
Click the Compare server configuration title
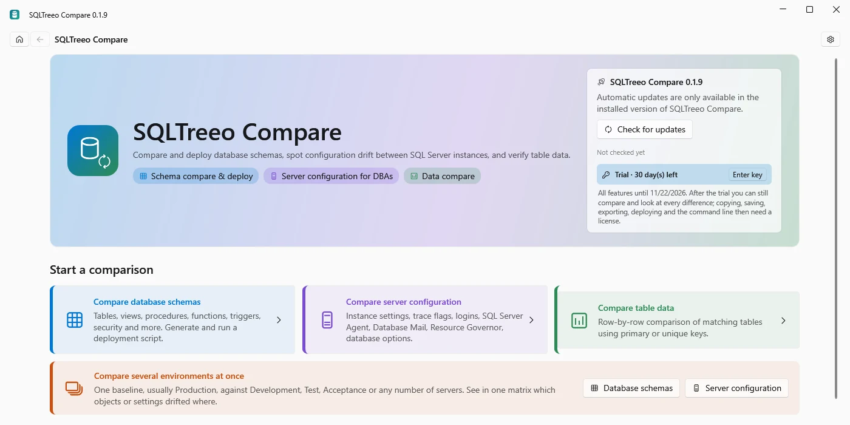pos(404,302)
